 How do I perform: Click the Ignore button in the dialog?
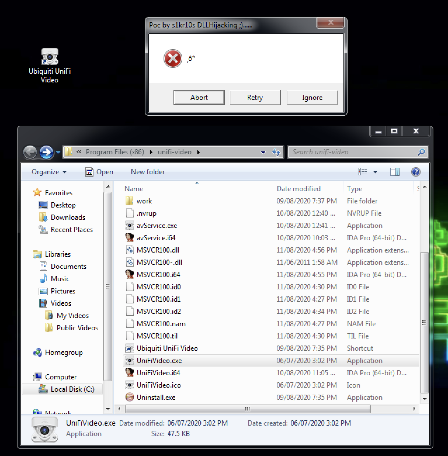pyautogui.click(x=312, y=97)
